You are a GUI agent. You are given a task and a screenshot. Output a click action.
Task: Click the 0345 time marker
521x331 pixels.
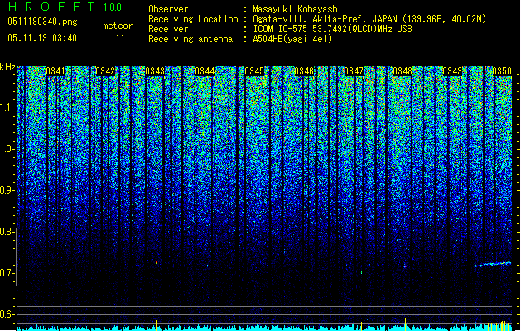[x=254, y=71]
